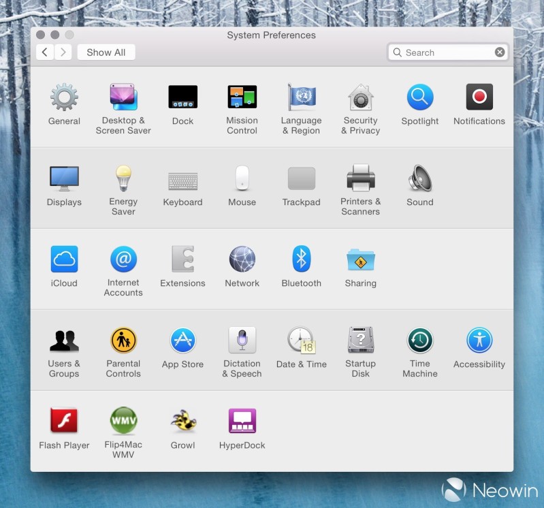
Task: Open the Bluetooth settings pane
Action: pos(301,259)
